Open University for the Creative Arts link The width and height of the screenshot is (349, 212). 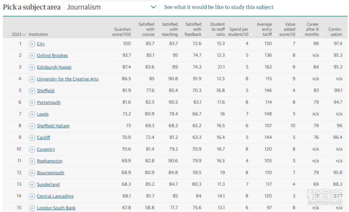[x=68, y=79]
